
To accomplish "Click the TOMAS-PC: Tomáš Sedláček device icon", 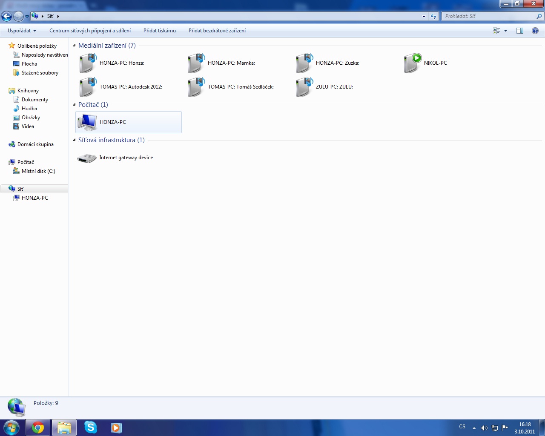I will tap(196, 87).
